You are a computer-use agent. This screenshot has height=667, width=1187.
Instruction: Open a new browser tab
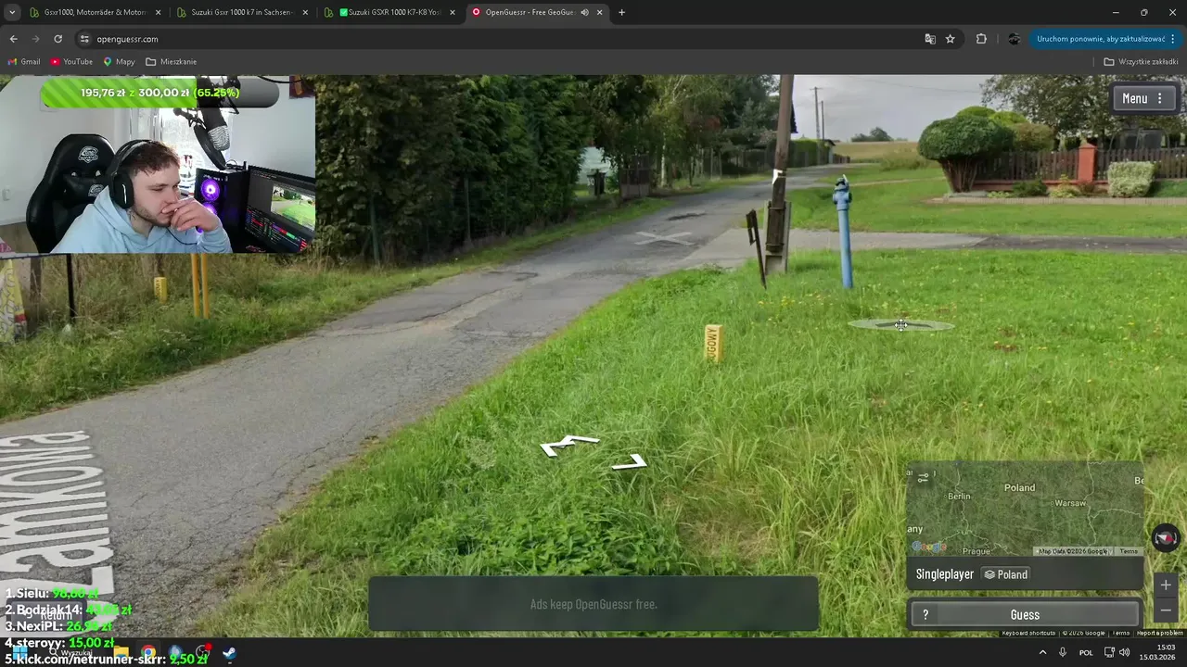point(621,12)
